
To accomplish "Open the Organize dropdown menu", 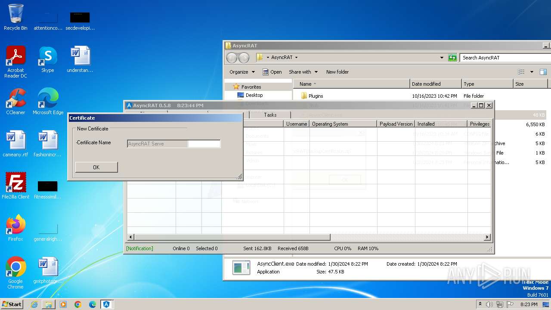I will [x=242, y=72].
